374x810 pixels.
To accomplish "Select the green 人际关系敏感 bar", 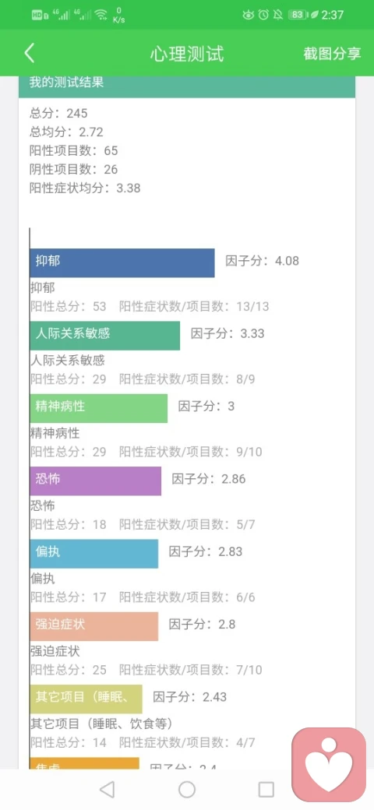I will (x=105, y=336).
